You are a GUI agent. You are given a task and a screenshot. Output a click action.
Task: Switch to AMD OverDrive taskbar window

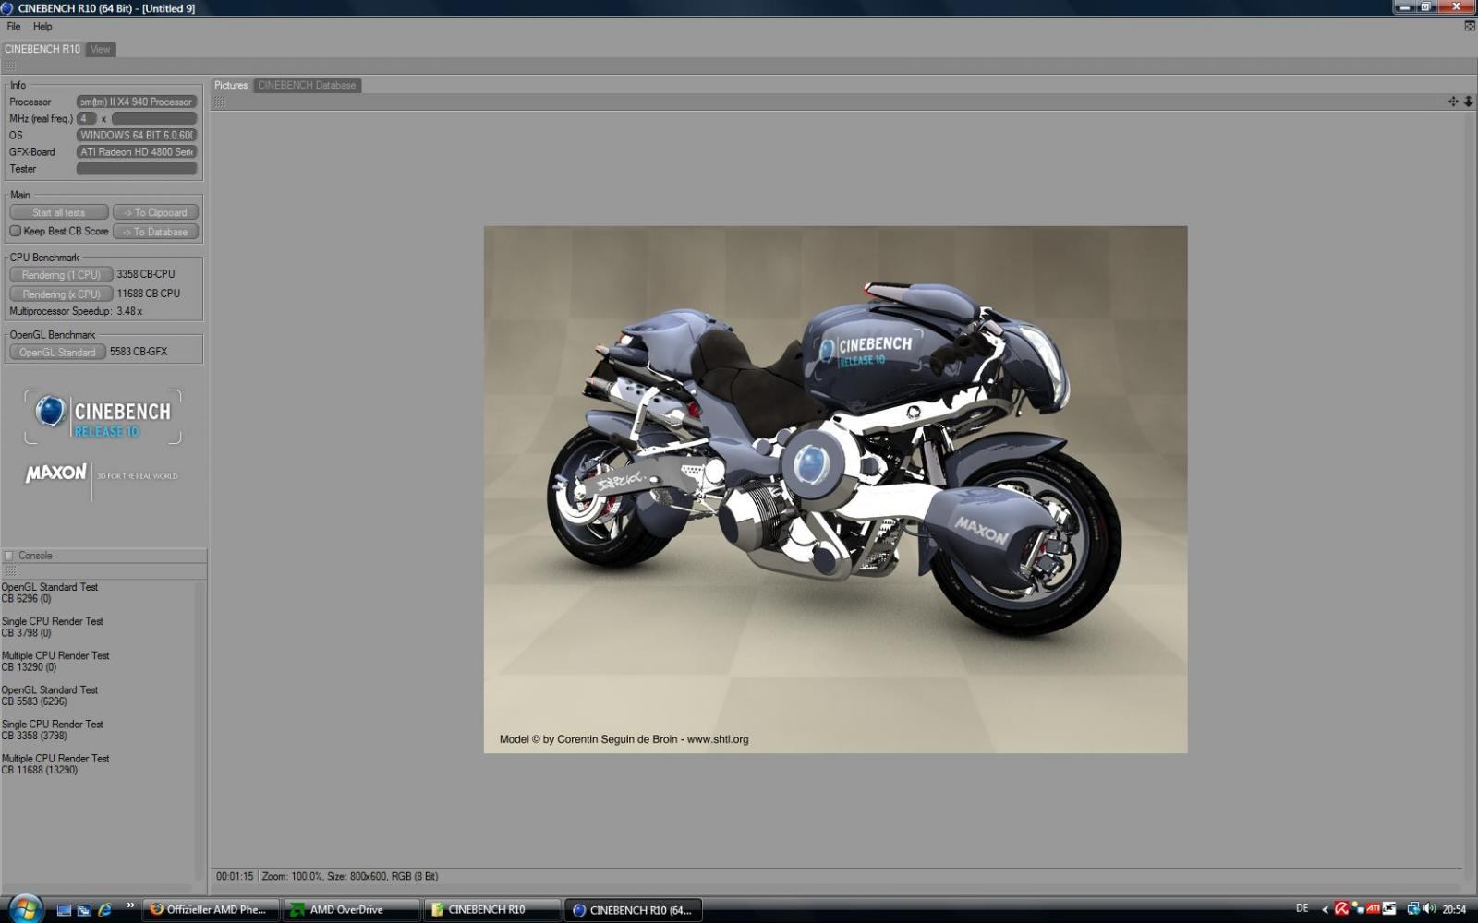pyautogui.click(x=350, y=909)
